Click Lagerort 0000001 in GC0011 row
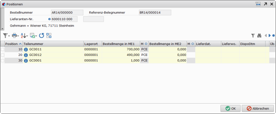Viewport: 276px width, 114px height. click(93, 50)
